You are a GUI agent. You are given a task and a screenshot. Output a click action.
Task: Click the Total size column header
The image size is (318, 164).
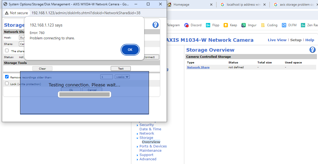pyautogui.click(x=265, y=63)
